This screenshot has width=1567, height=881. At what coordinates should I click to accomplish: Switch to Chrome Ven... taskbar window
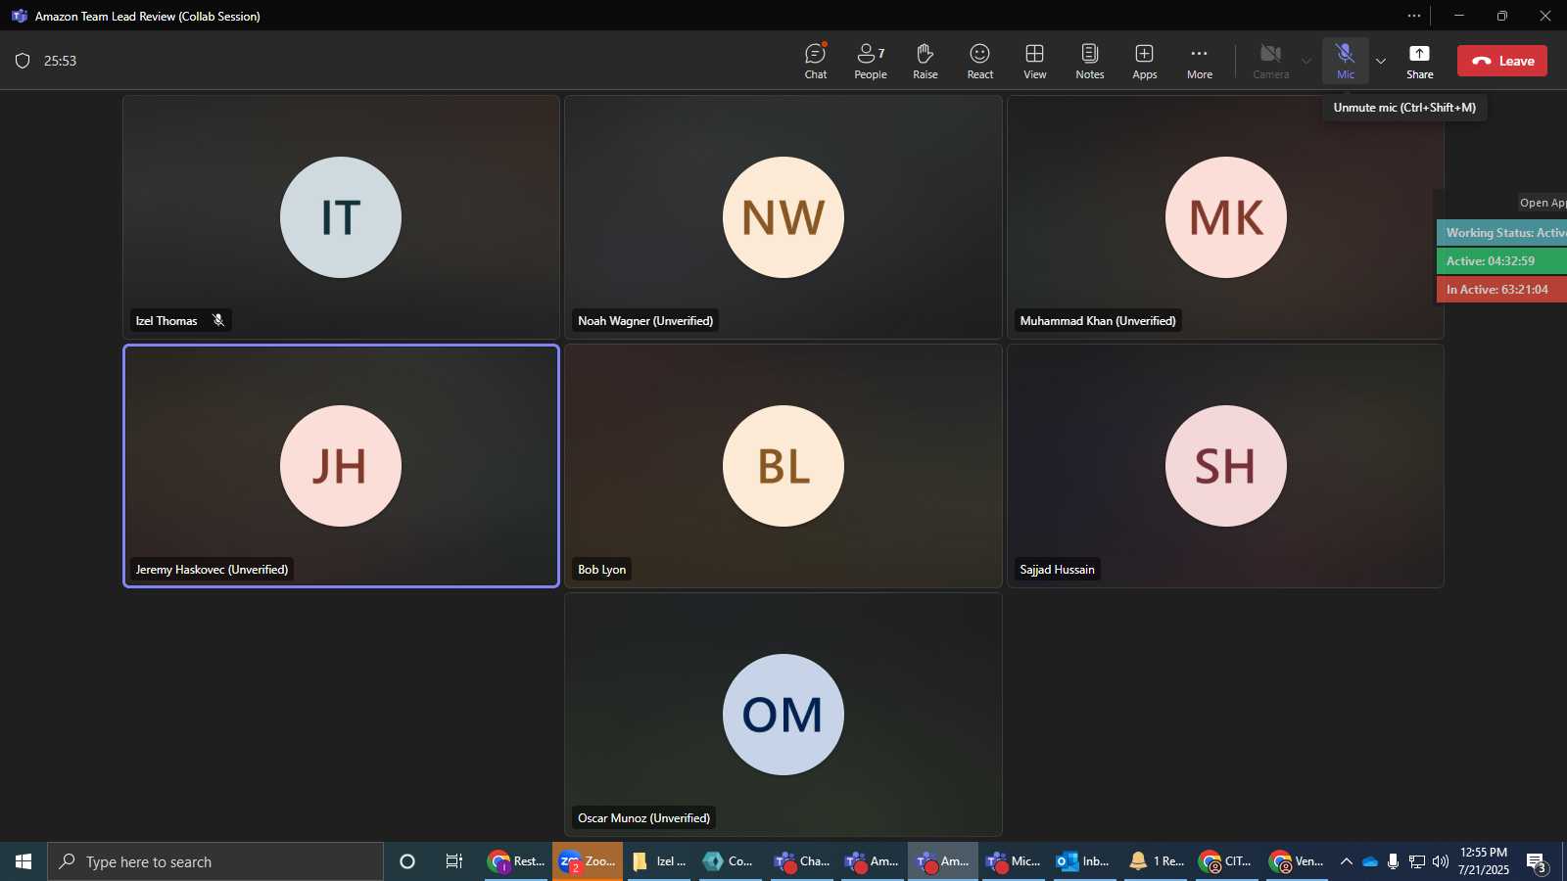coord(1297,861)
